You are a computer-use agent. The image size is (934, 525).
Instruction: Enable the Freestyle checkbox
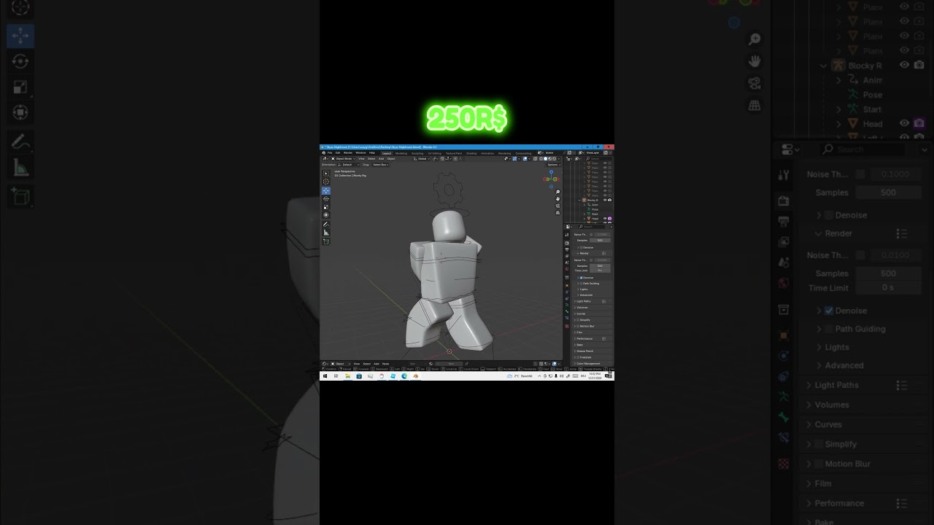tap(578, 357)
